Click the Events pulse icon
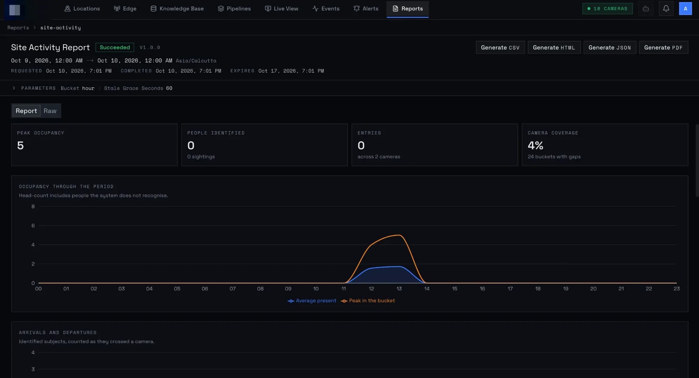699x378 pixels. tap(315, 8)
